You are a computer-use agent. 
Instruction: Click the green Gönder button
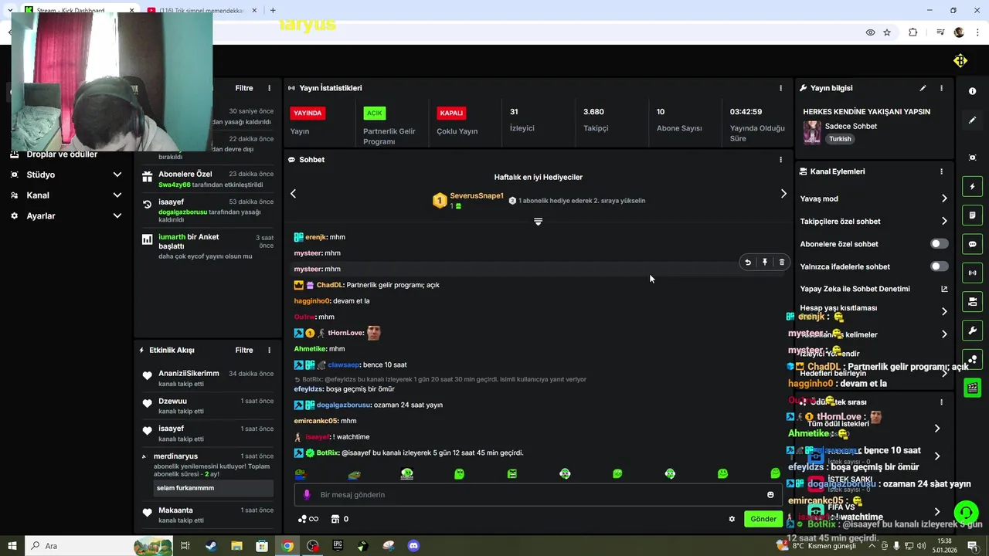(763, 519)
